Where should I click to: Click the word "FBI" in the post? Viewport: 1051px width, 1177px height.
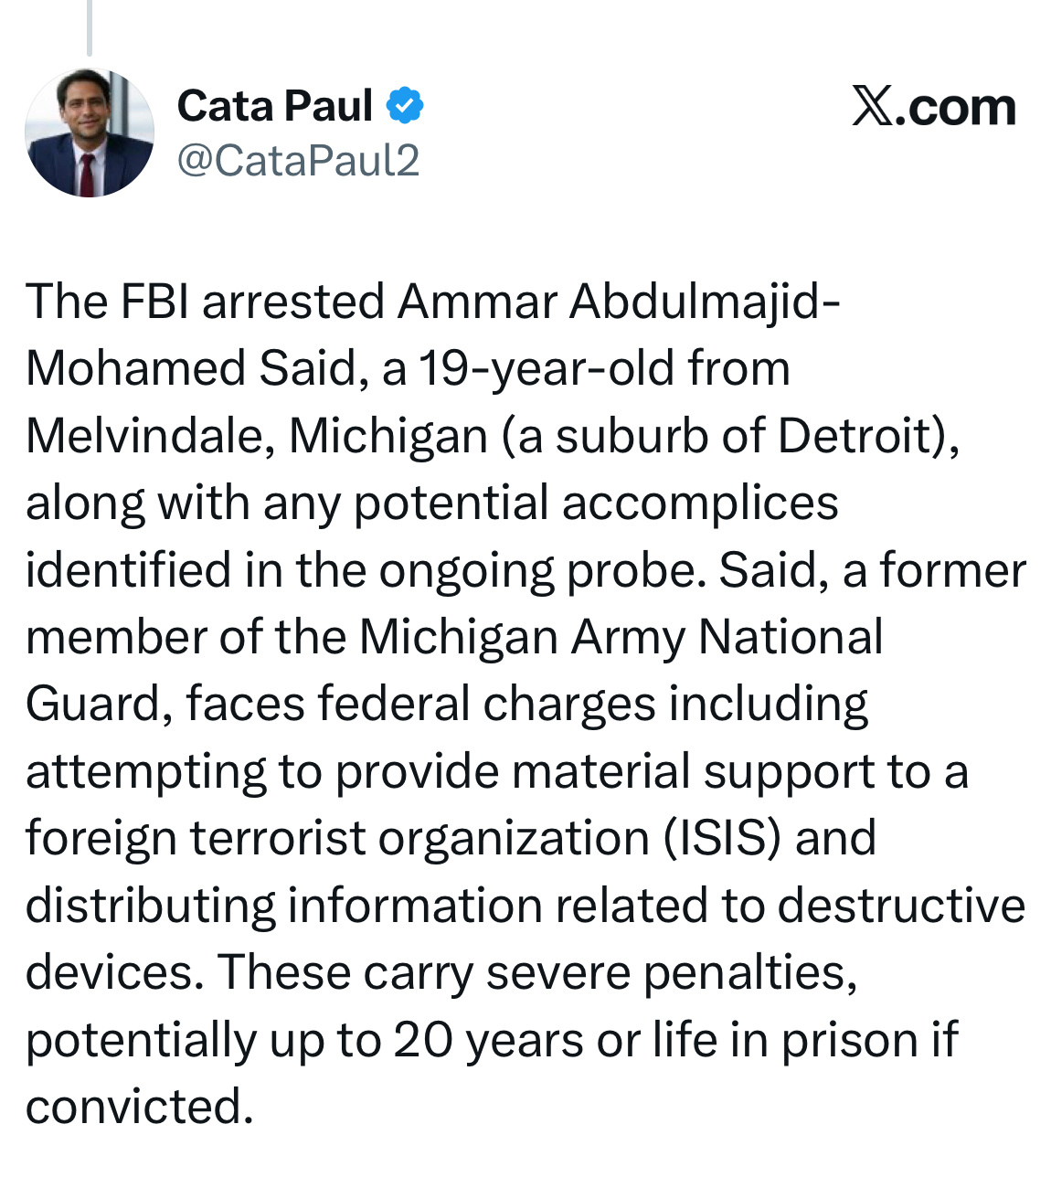coord(154,301)
